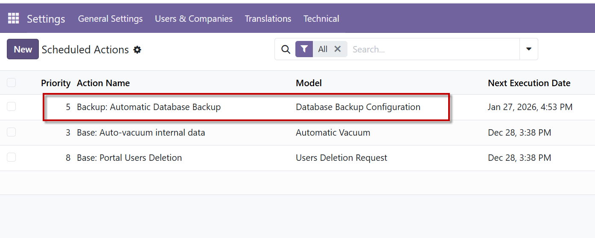Image resolution: width=595 pixels, height=238 pixels.
Task: Click the magnifying glass search icon
Action: (x=286, y=49)
